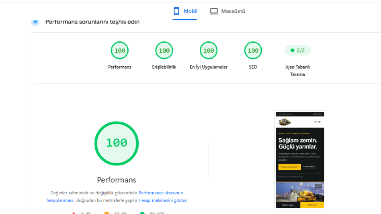This screenshot has height=214, width=381.
Task: Click the large Performans heading
Action: click(x=117, y=180)
